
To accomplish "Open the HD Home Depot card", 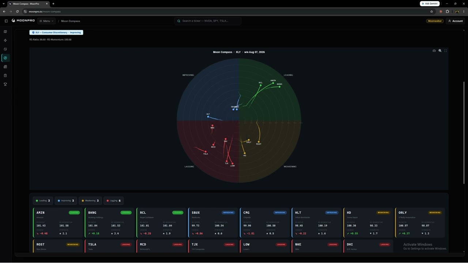I will click(367, 223).
